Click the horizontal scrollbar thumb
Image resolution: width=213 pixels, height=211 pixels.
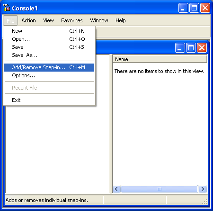[160, 189]
